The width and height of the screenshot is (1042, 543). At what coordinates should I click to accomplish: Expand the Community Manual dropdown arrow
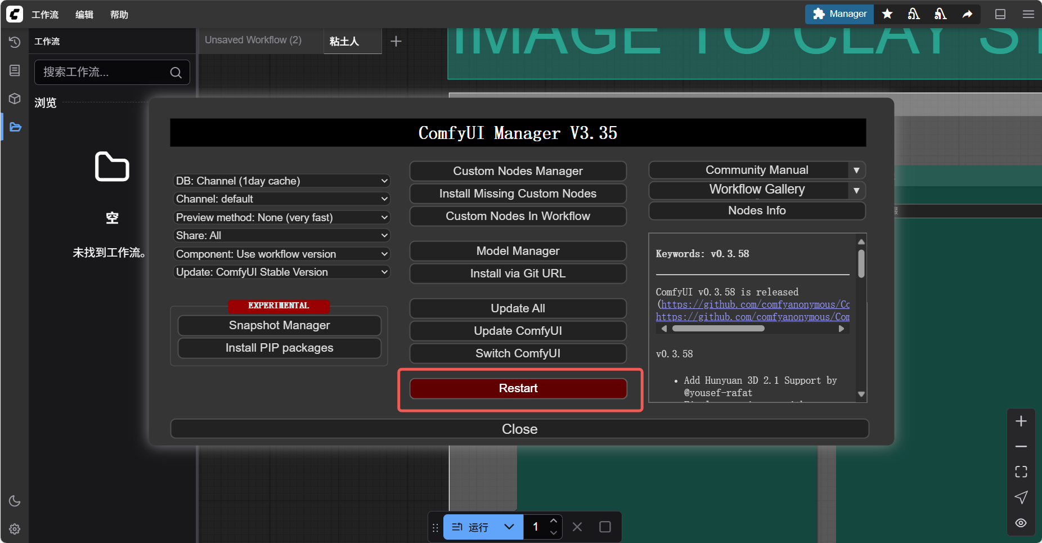pyautogui.click(x=856, y=170)
